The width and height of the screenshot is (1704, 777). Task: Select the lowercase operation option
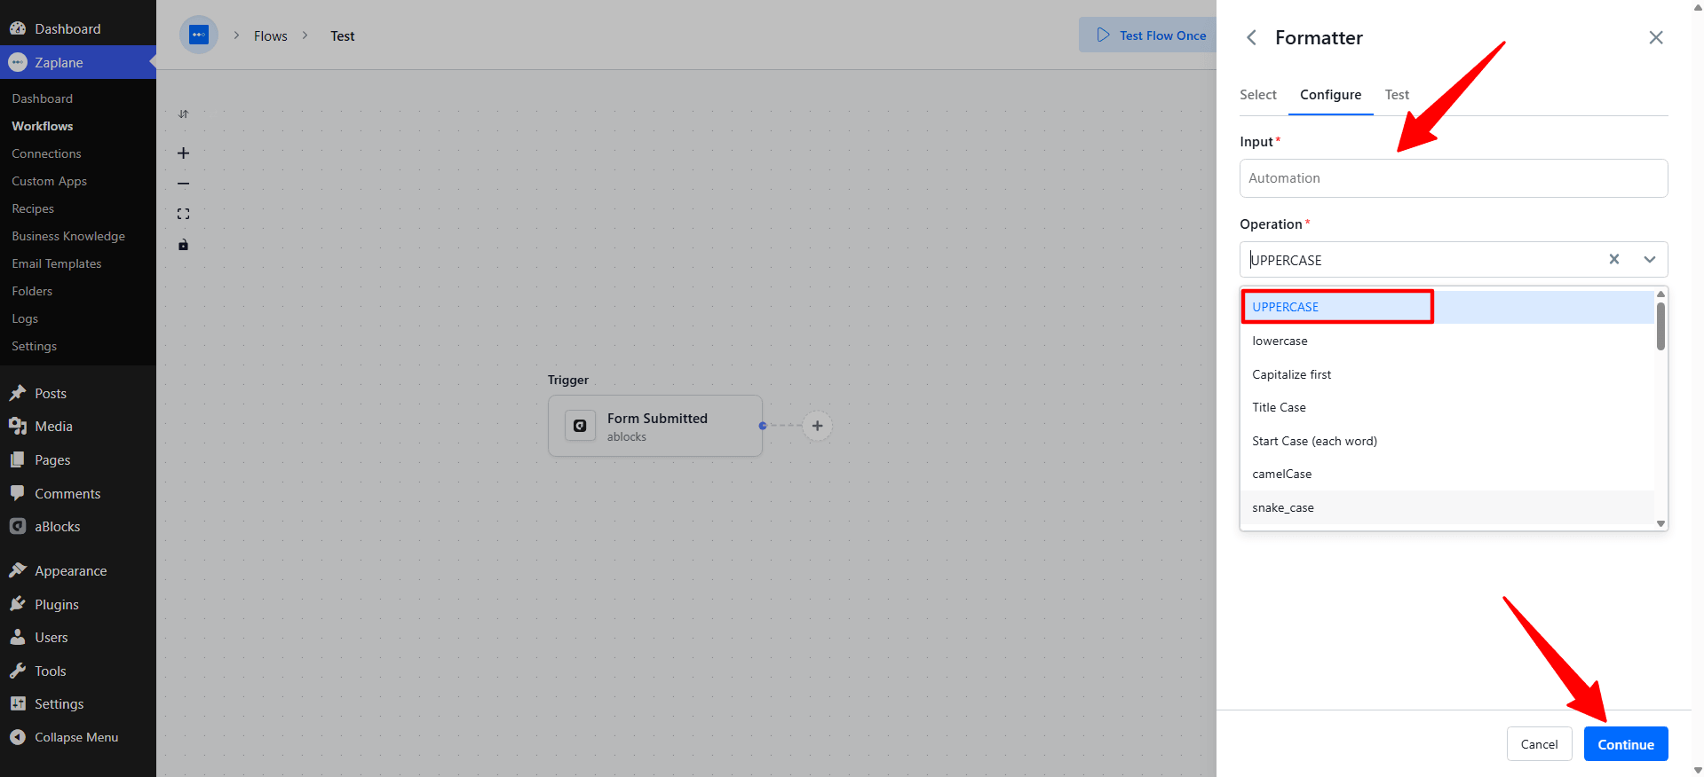pyautogui.click(x=1447, y=341)
